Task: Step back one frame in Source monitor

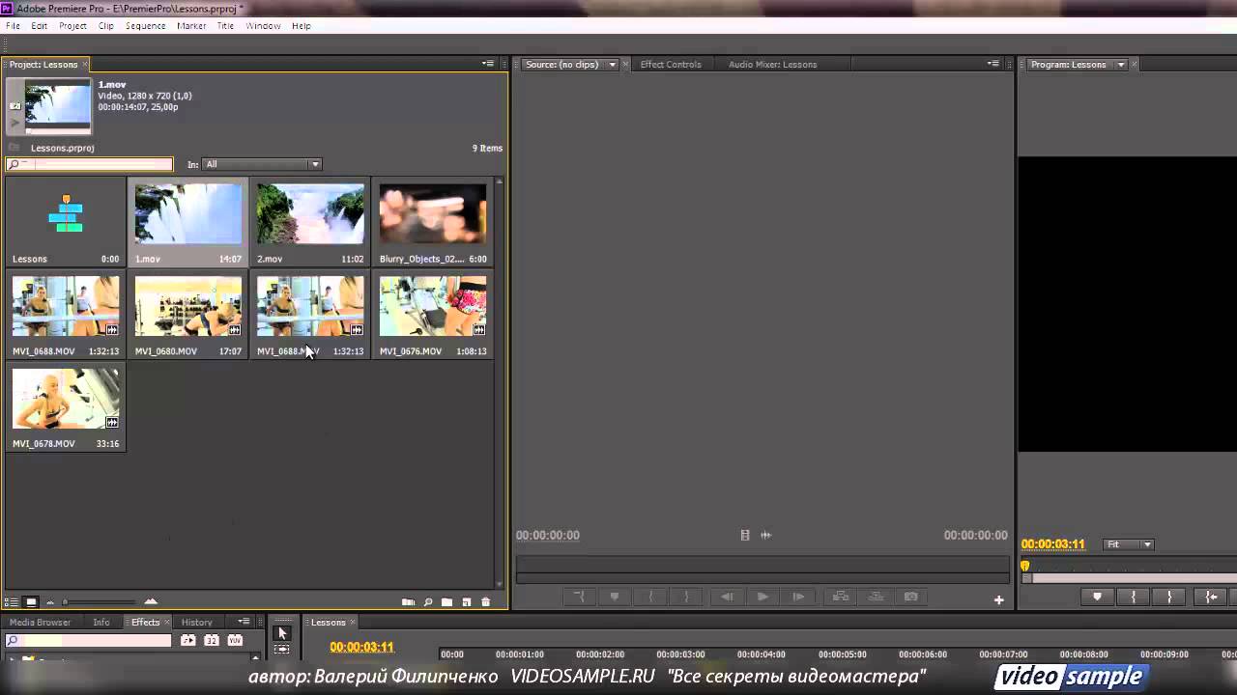Action: [727, 597]
